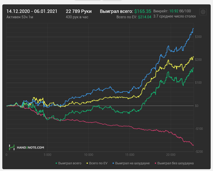
Task: Click the 10 000 x-axis label
Action: tap(89, 155)
